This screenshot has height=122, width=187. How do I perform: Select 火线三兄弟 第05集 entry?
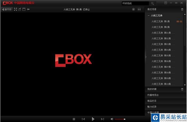(x=163, y=56)
